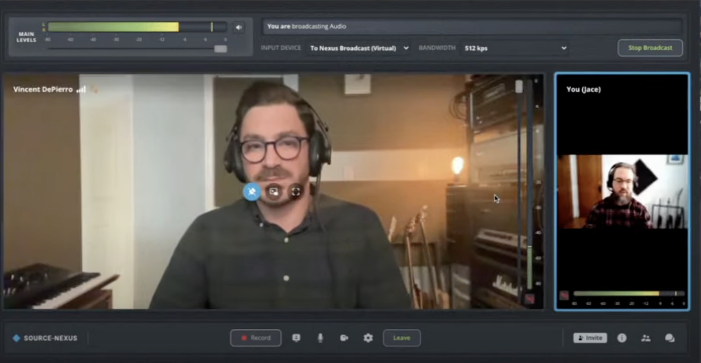701x363 pixels.
Task: Show session info with the info icon
Action: click(622, 338)
